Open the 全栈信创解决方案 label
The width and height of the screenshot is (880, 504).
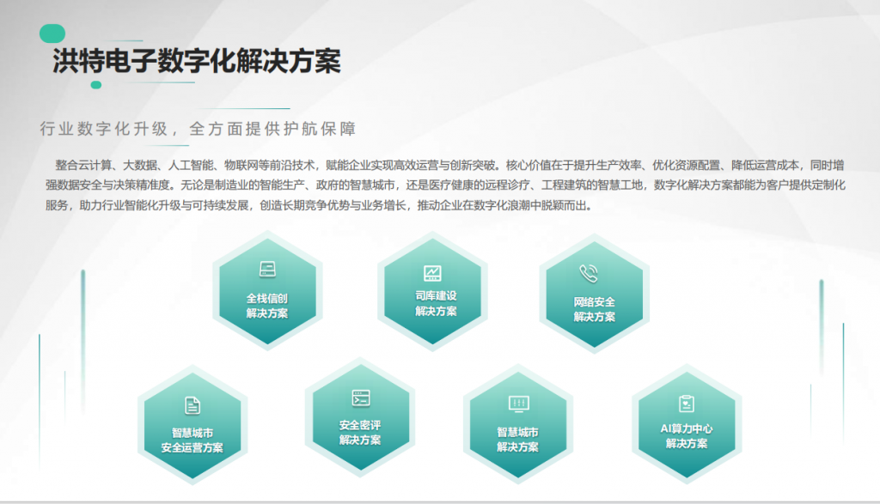(267, 306)
